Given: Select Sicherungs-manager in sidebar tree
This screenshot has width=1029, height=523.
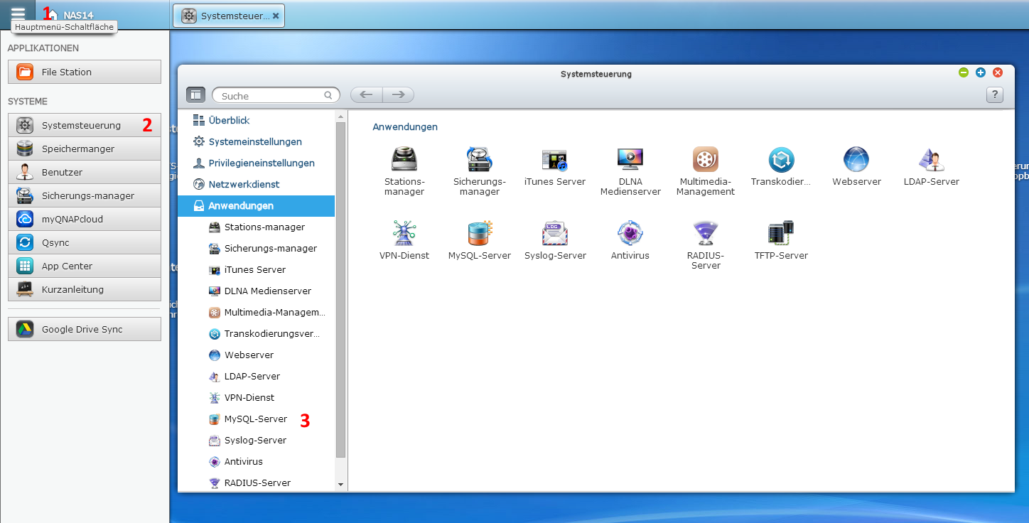Looking at the screenshot, I should click(x=256, y=249).
